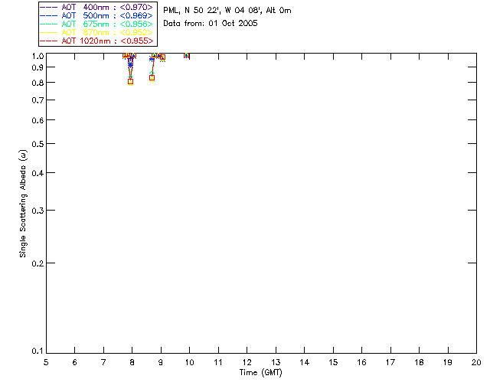Click the data marker near 10 hours GMT
This screenshot has height=392, width=490.
[187, 55]
